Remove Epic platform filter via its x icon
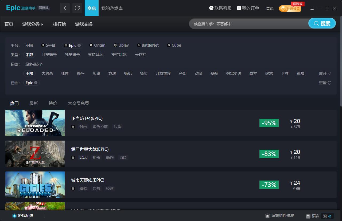Screen dimensions: 342x221 [x=79, y=45]
